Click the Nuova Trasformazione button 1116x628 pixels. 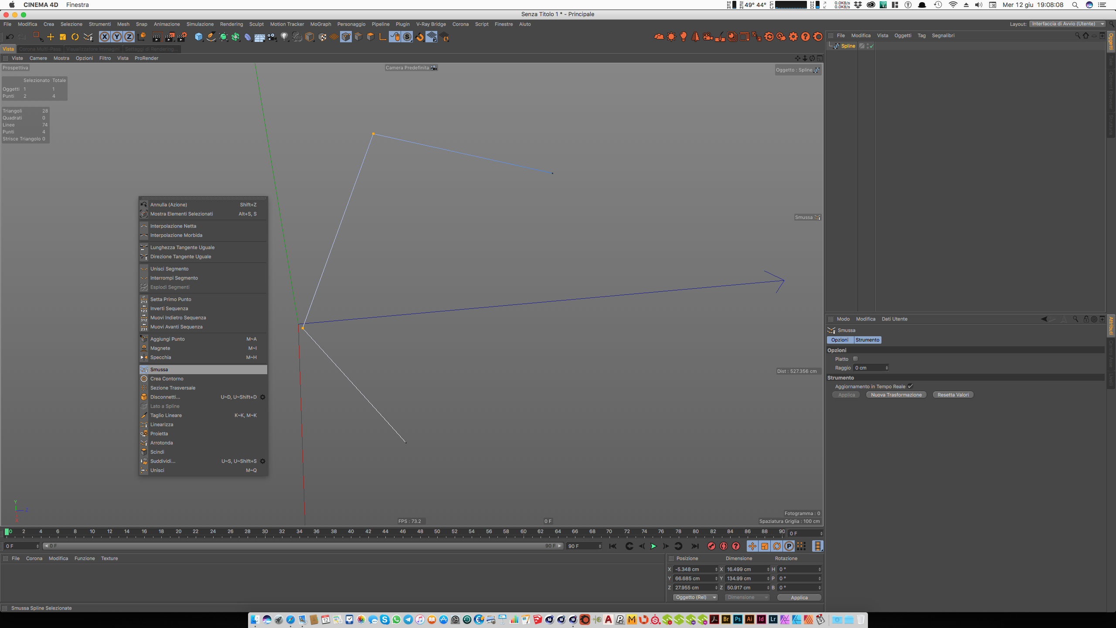tap(896, 395)
